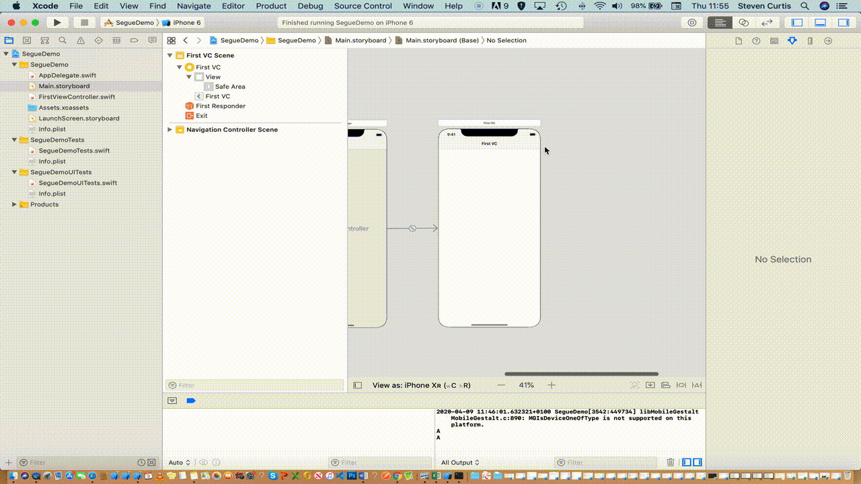
Task: Stop the running scheme with Stop button
Action: 85,22
